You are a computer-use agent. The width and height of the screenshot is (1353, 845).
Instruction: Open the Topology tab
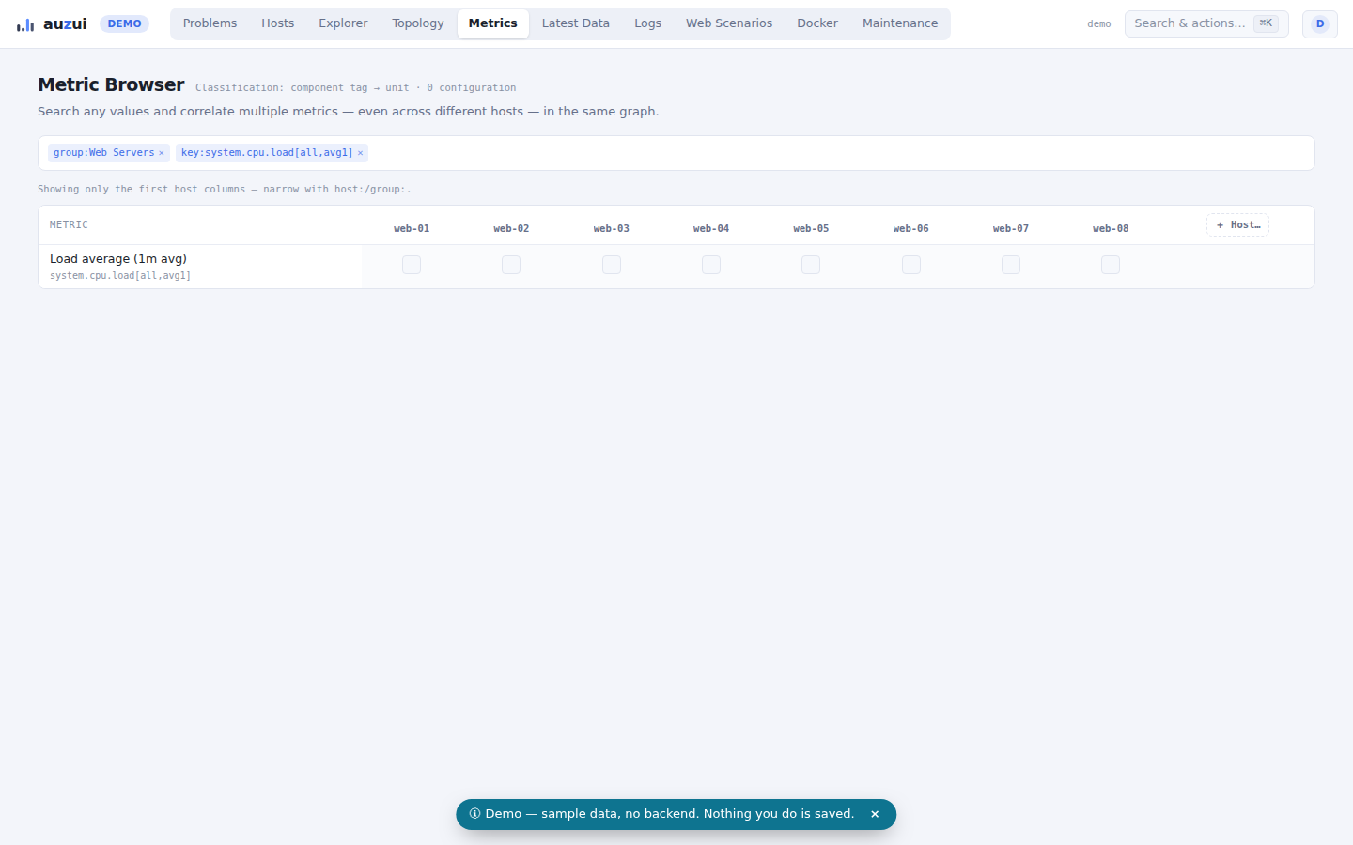[418, 23]
